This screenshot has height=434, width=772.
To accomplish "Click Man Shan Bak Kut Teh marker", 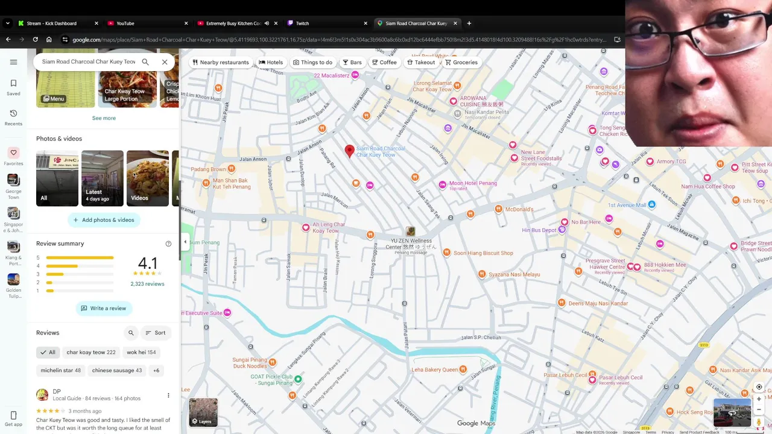I will point(206,183).
